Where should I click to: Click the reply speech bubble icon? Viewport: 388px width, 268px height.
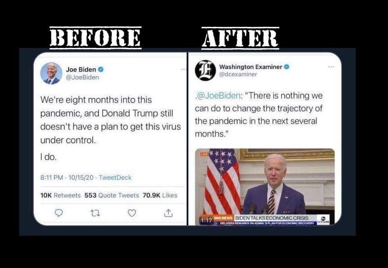point(59,213)
